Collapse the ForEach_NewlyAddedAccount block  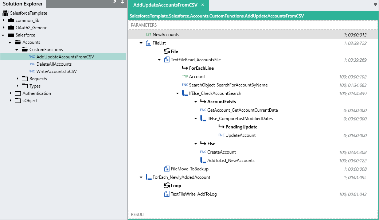point(141,177)
